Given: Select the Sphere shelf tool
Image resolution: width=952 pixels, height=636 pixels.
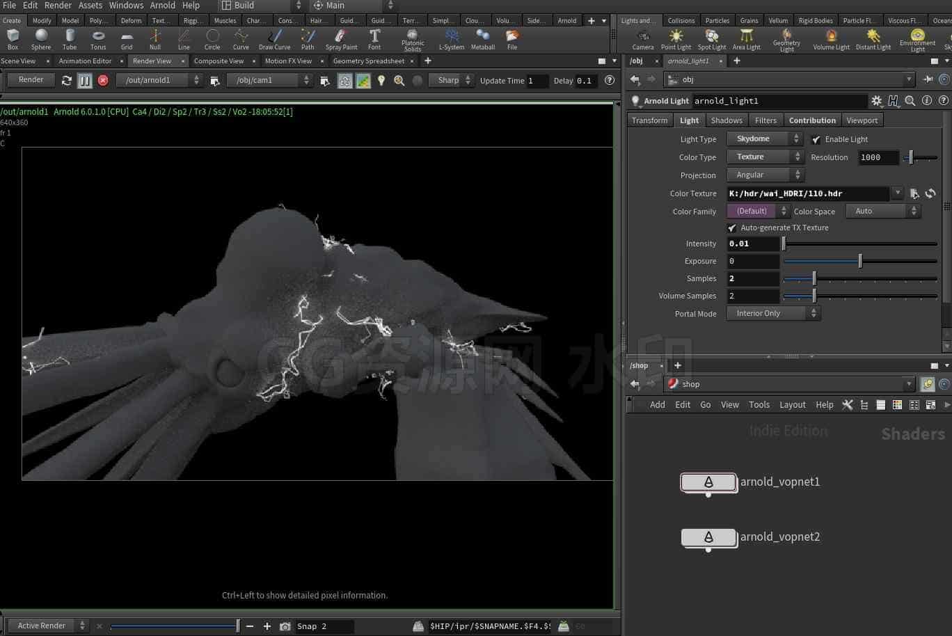Looking at the screenshot, I should (x=41, y=39).
